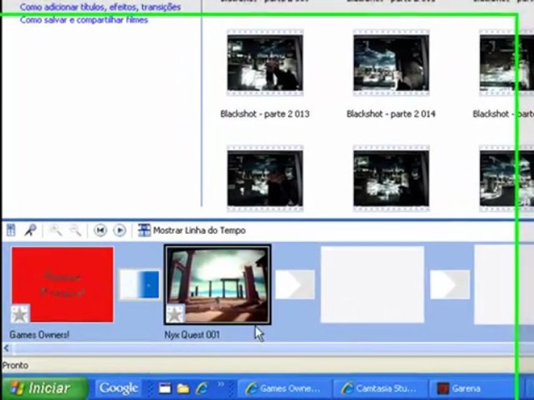
Task: Click Mostrar Linha do Tempo
Action: (x=192, y=230)
